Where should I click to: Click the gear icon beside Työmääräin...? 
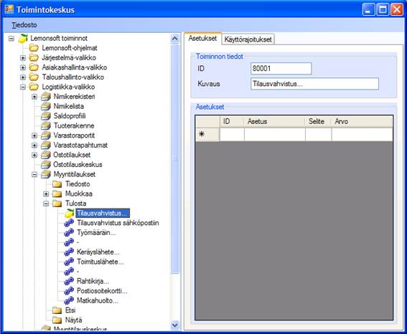(x=69, y=233)
